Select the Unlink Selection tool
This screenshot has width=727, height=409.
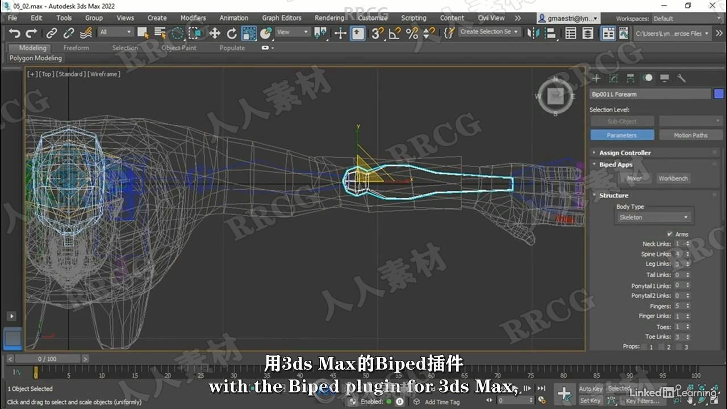coord(69,34)
